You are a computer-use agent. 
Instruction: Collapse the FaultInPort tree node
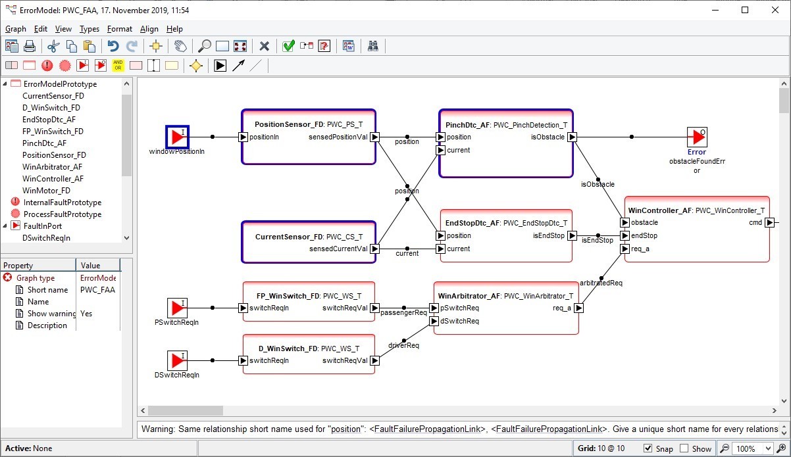5,226
